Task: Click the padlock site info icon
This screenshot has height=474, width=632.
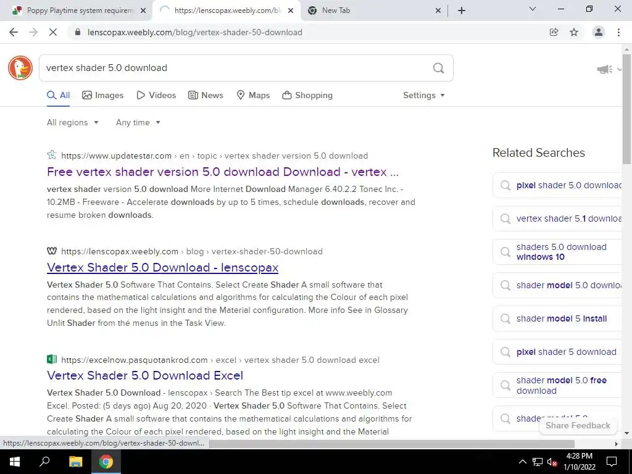Action: (x=78, y=32)
